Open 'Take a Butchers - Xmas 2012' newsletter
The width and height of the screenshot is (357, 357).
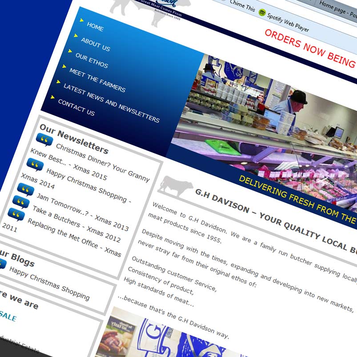76,224
